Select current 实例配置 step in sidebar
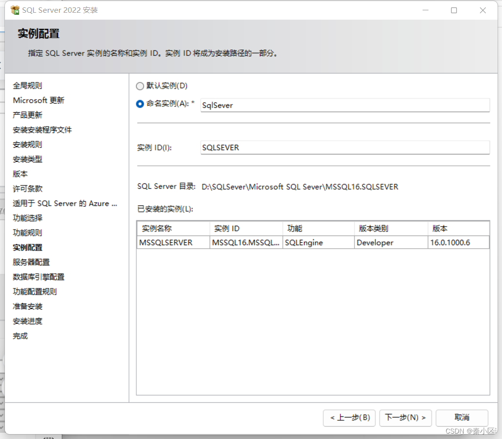The image size is (502, 439). (x=27, y=247)
